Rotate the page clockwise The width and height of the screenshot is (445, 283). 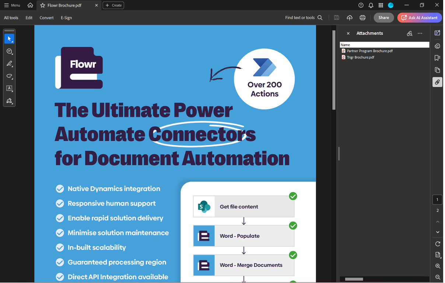438,244
